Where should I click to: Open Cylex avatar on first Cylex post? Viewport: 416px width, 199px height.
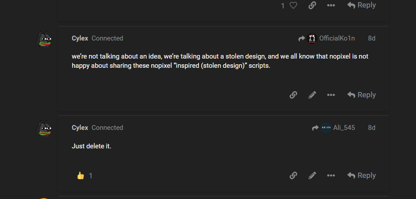44,39
